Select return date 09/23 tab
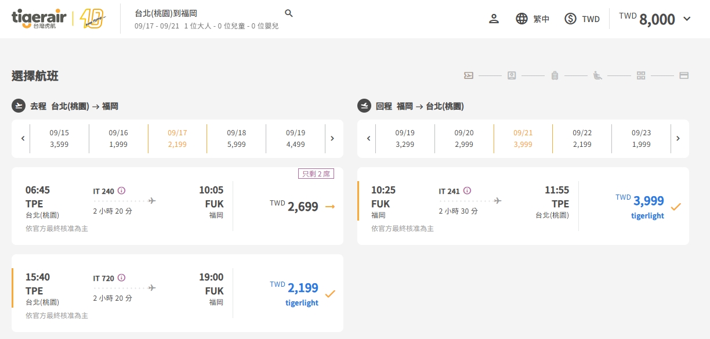 point(641,138)
